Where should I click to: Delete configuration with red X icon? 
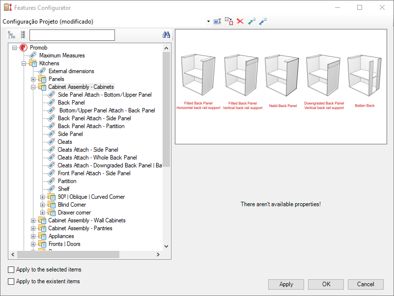coord(240,21)
